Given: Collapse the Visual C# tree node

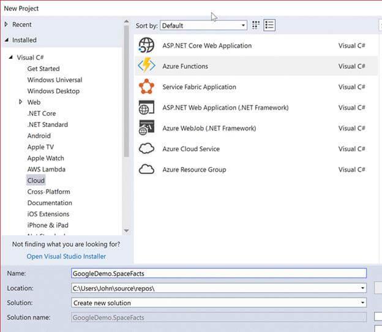Looking at the screenshot, I should click(x=11, y=58).
